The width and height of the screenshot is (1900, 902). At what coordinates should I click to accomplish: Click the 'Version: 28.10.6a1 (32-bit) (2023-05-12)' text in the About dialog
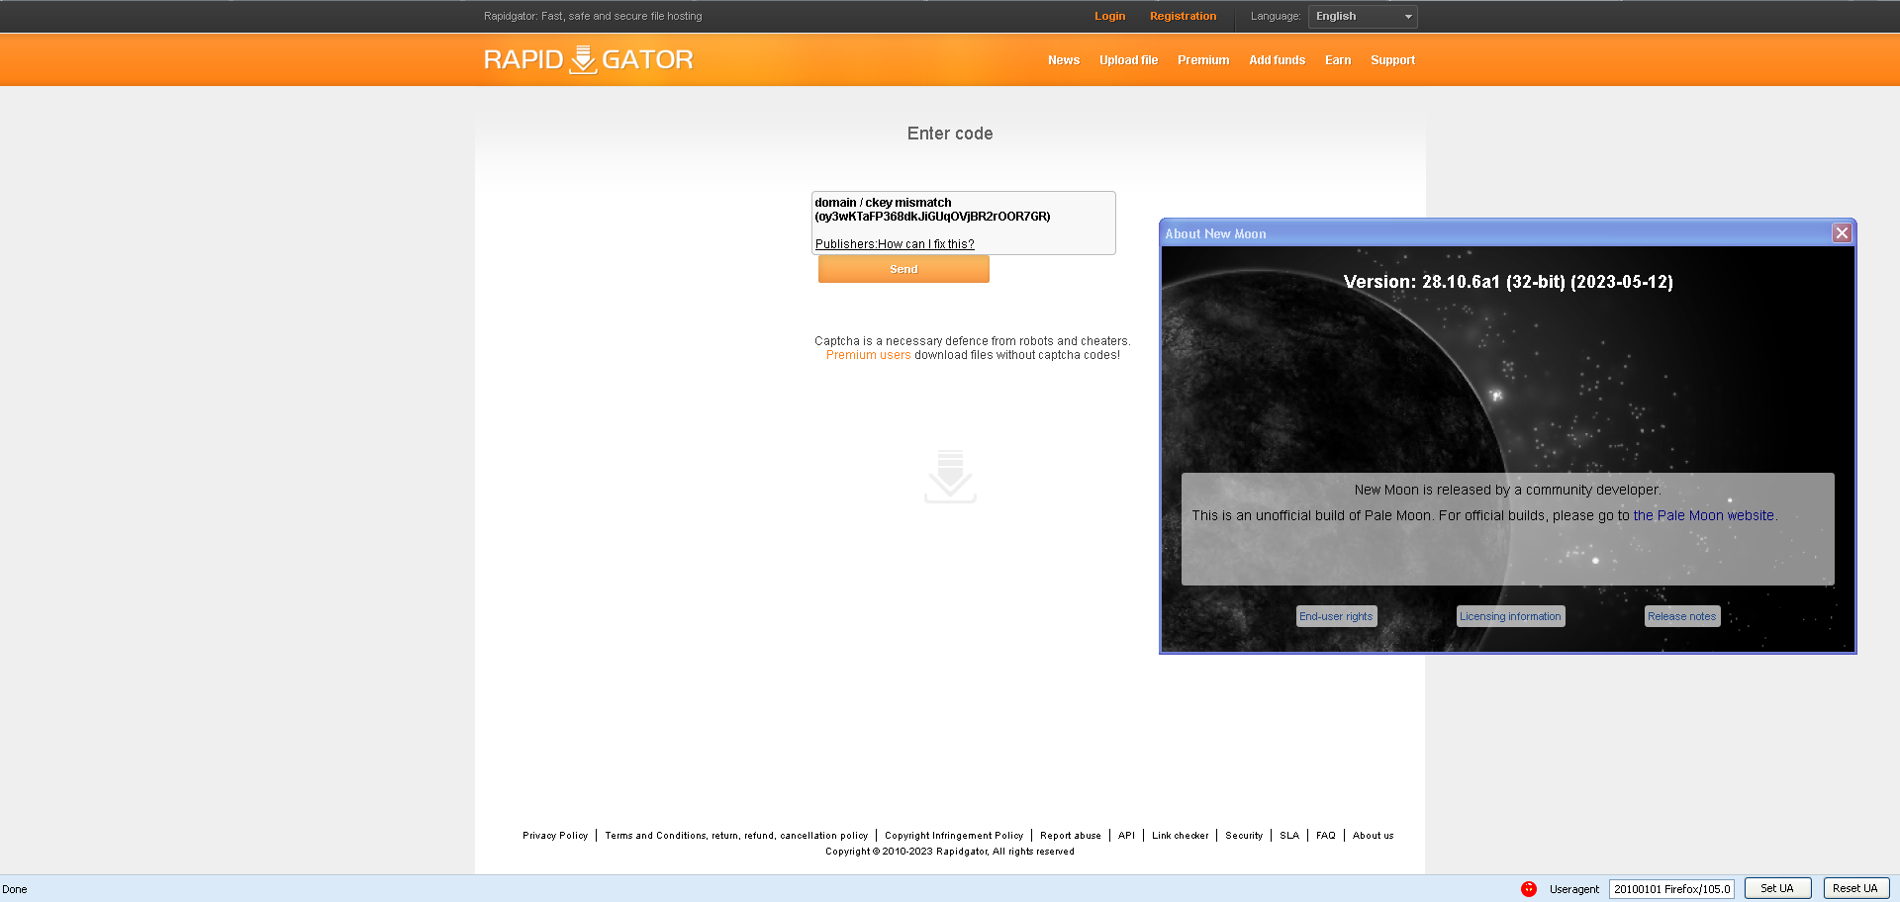pyautogui.click(x=1508, y=282)
